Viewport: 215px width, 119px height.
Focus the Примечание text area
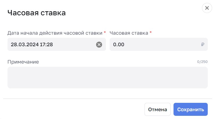pos(107,77)
